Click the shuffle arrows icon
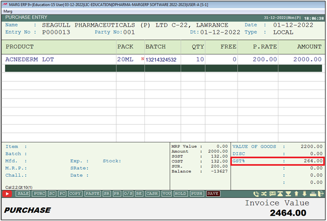This screenshot has width=327, height=221. coord(264,194)
